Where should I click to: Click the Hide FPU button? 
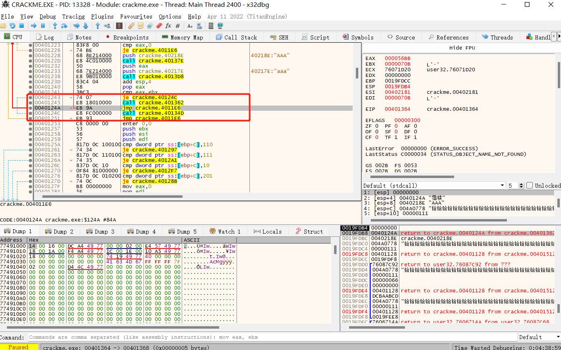pyautogui.click(x=462, y=48)
